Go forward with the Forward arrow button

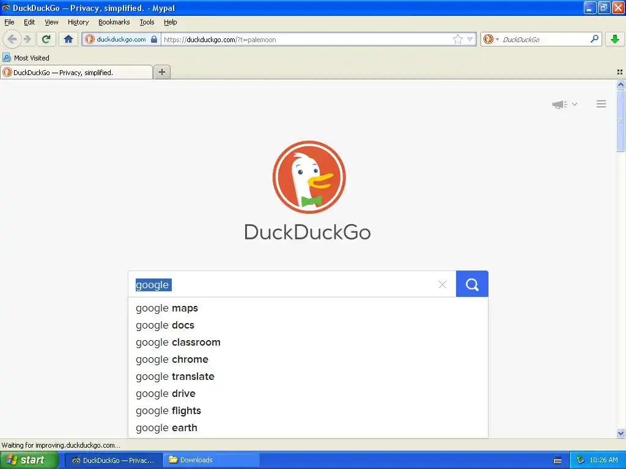[x=27, y=39]
